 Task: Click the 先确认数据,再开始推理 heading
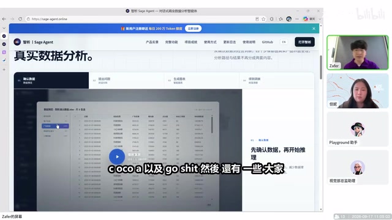(x=278, y=153)
